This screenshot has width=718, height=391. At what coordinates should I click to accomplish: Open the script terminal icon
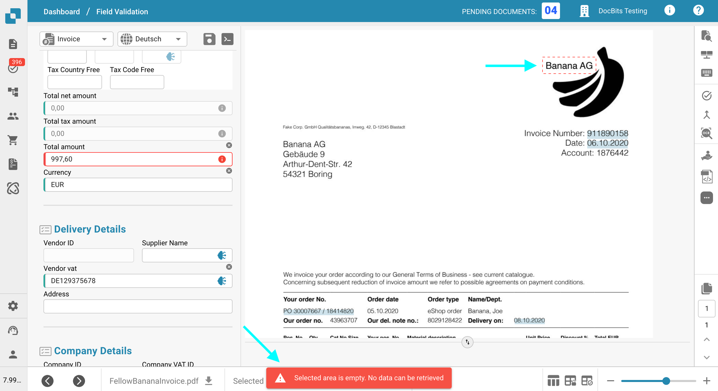click(227, 39)
